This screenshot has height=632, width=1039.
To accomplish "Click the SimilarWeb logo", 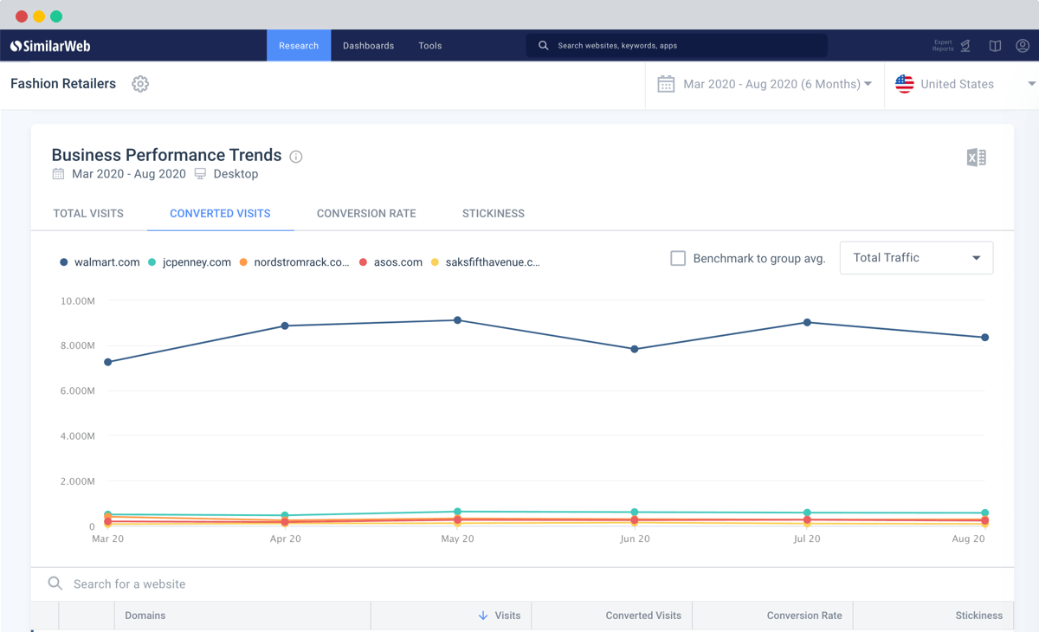I will (50, 46).
